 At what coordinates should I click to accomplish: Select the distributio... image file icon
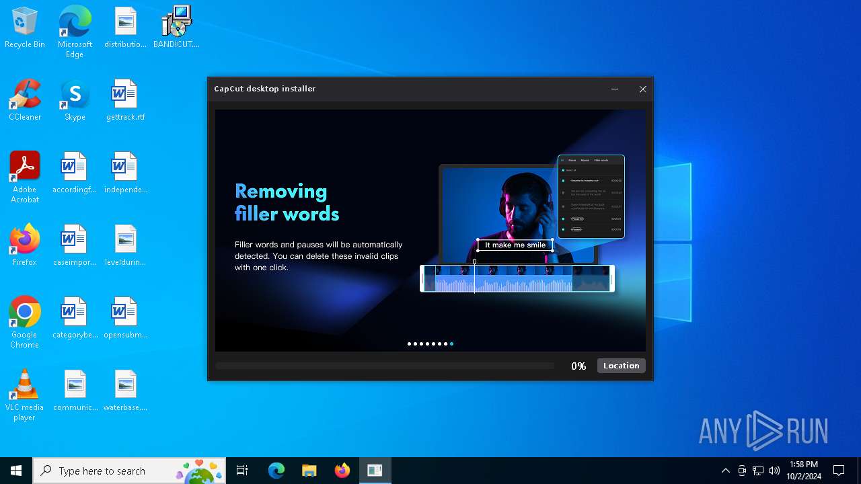[125, 28]
